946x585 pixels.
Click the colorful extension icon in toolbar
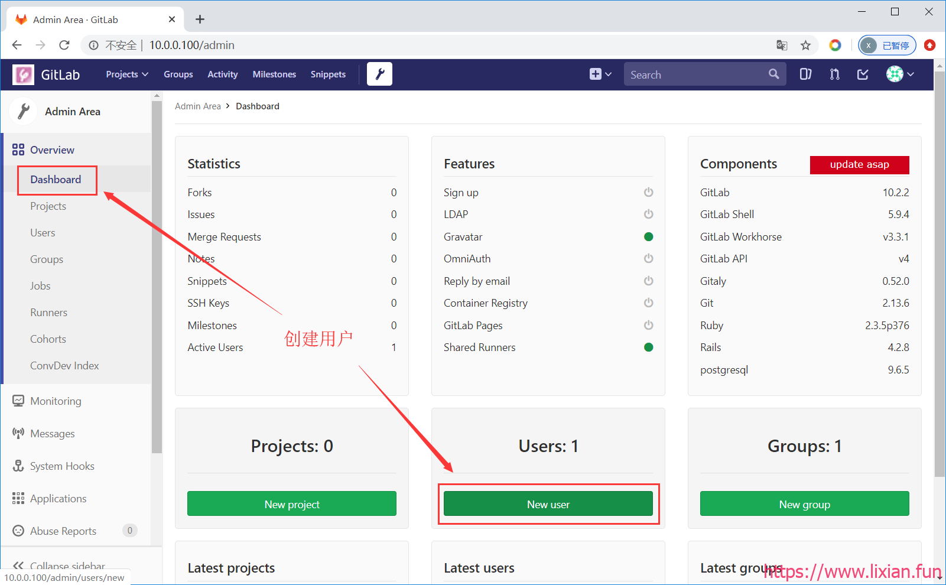coord(835,45)
